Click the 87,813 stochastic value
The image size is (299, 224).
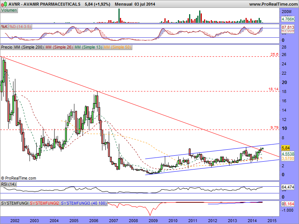288,27
